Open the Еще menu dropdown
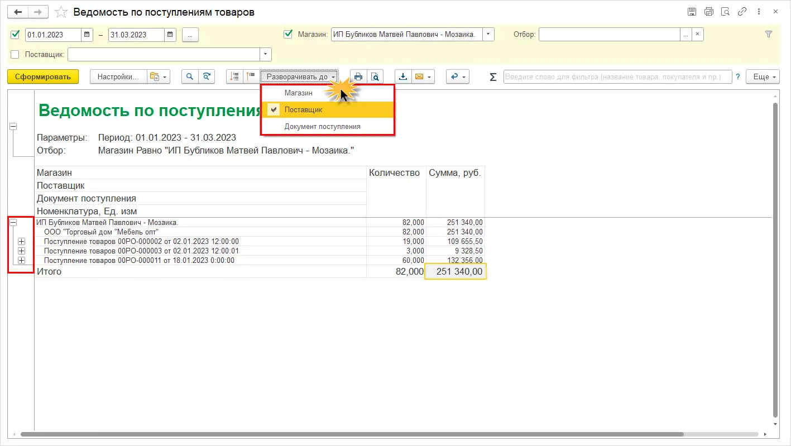The width and height of the screenshot is (791, 446). click(x=763, y=77)
